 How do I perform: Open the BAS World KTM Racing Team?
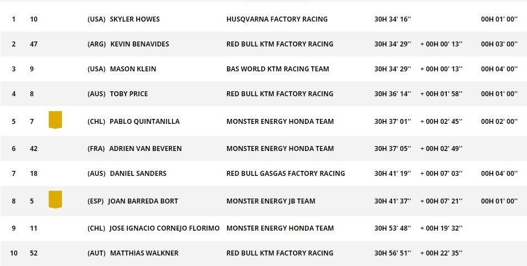pyautogui.click(x=277, y=69)
